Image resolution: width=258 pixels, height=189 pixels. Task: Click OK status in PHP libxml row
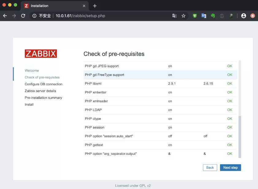tap(229, 84)
